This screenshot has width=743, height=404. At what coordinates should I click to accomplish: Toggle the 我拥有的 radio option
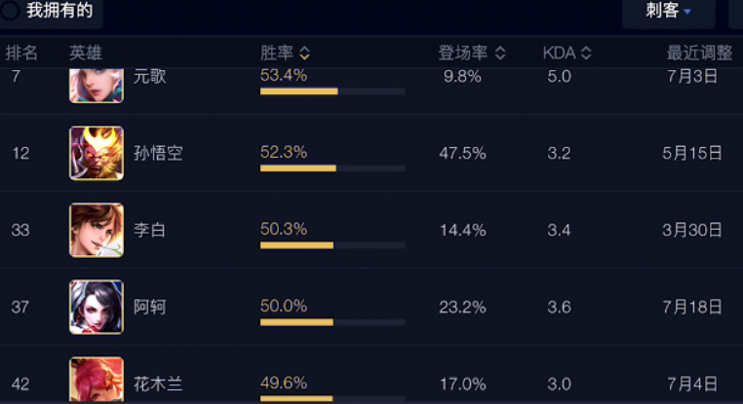[10, 10]
